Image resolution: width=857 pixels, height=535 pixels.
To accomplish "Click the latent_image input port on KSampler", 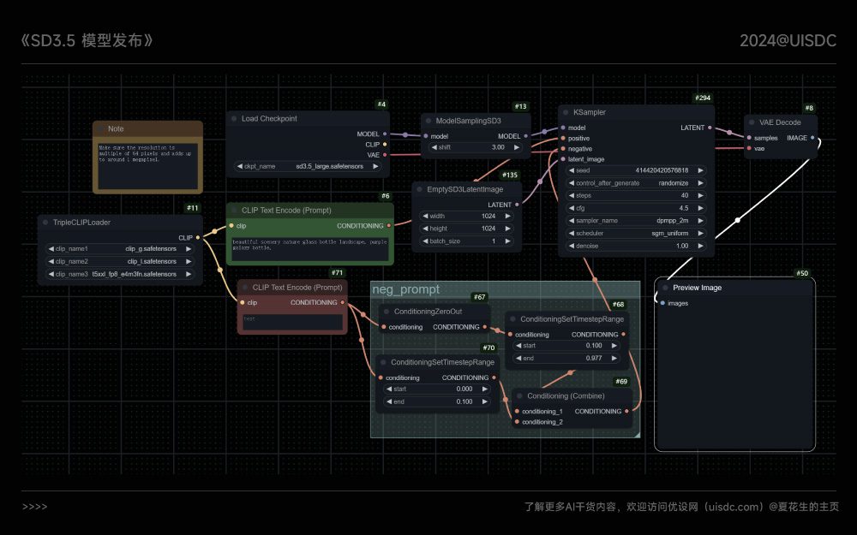I will pos(563,159).
